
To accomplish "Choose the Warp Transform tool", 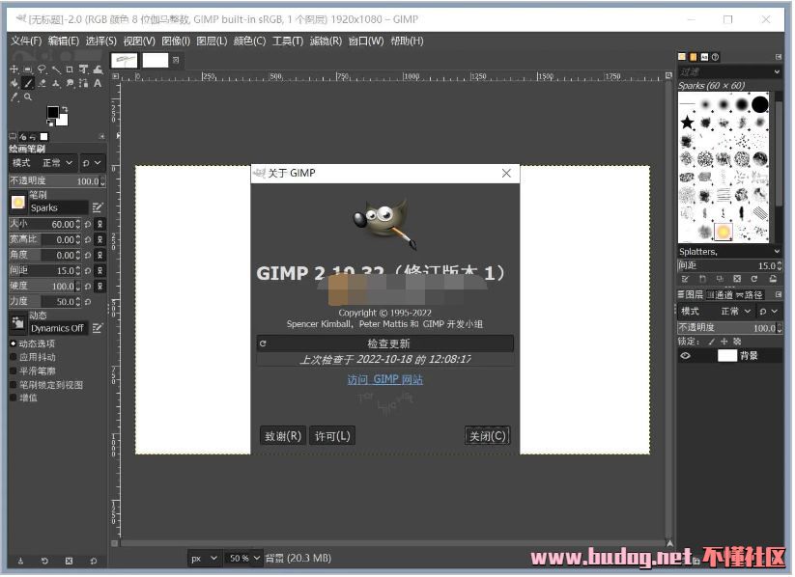I will click(x=98, y=69).
